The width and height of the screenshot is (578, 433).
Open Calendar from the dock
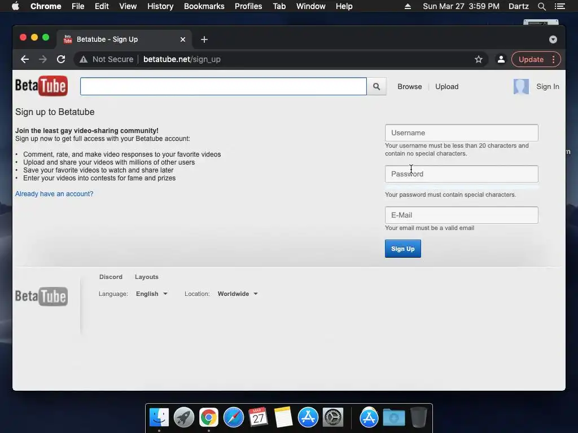[x=258, y=418]
